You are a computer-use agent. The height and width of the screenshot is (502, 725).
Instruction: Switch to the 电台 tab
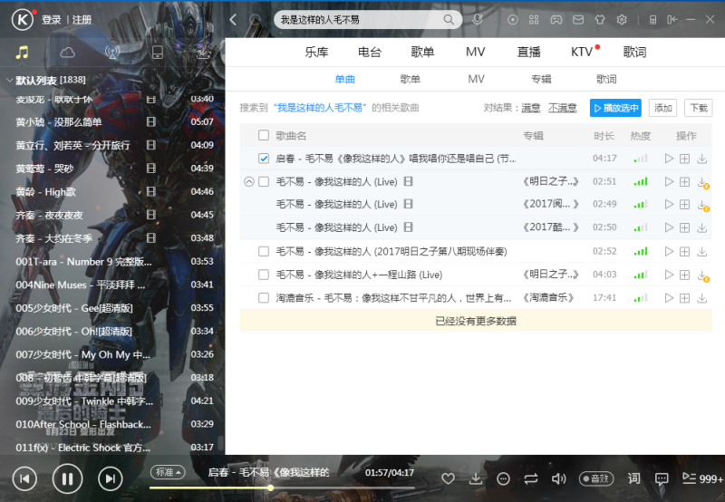coord(370,52)
